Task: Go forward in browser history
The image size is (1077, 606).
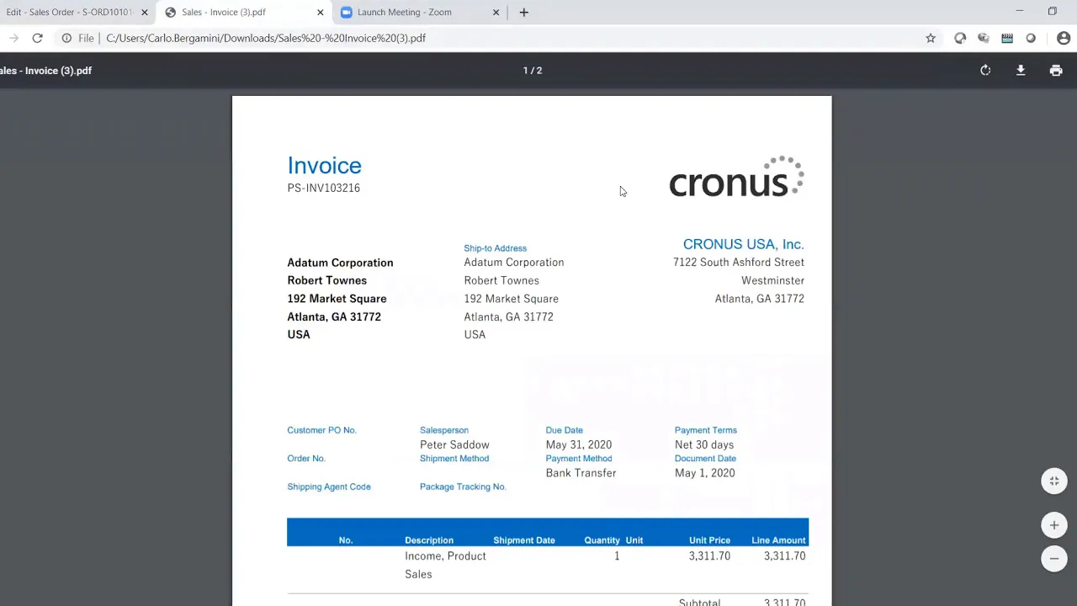Action: pyautogui.click(x=13, y=38)
